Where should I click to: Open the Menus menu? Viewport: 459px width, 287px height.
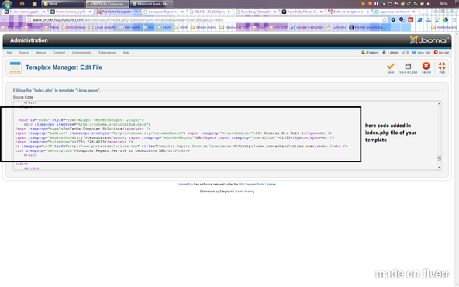coord(40,53)
